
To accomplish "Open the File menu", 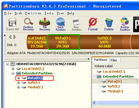I will (8, 13).
